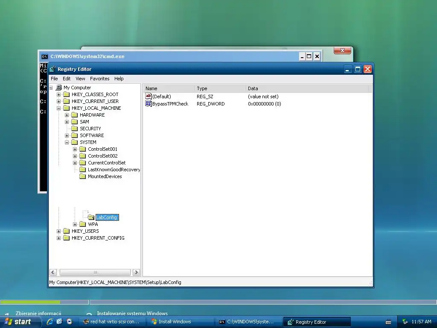Screen dimensions: 437x328
Task: Select the ControlSet002 tree label
Action: (102, 156)
